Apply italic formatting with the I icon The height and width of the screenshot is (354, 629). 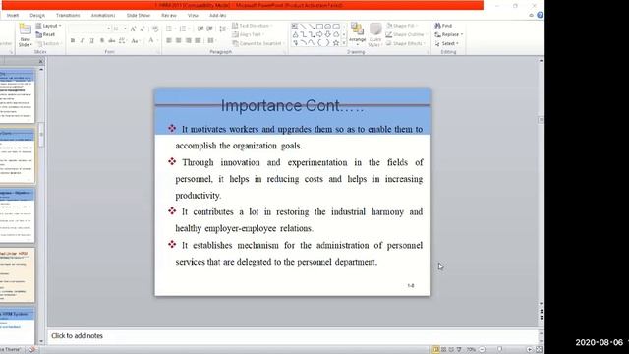[83, 40]
